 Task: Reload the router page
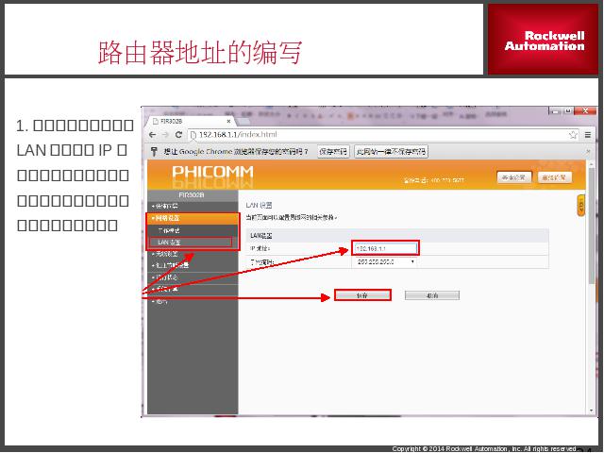178,135
